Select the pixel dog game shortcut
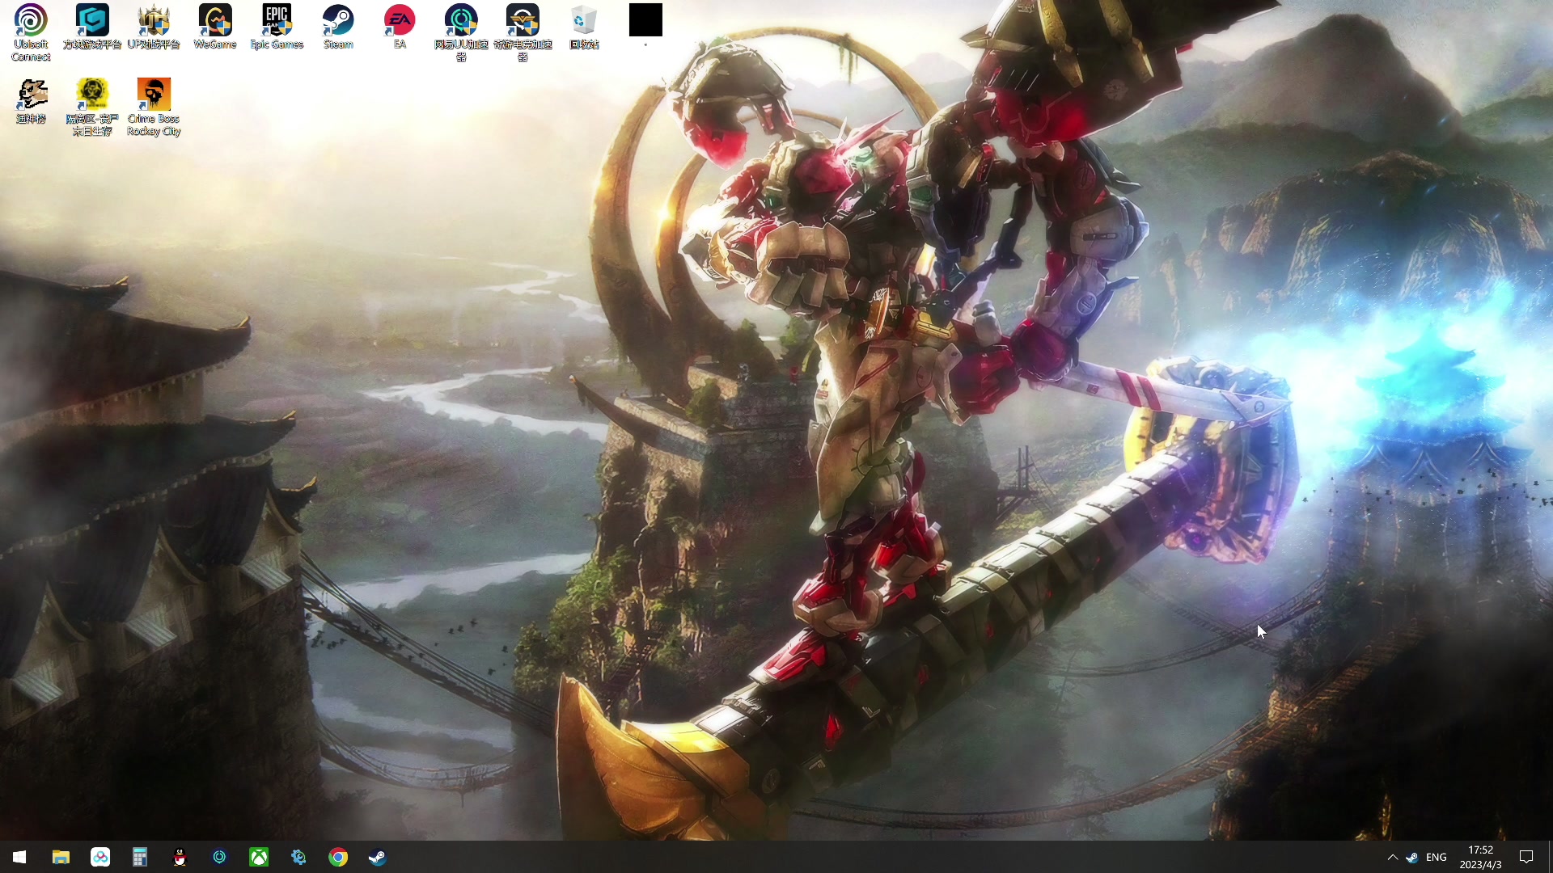 pos(31,101)
